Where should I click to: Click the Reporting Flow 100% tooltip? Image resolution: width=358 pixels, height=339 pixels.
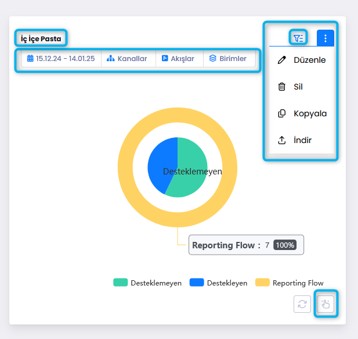coord(246,245)
